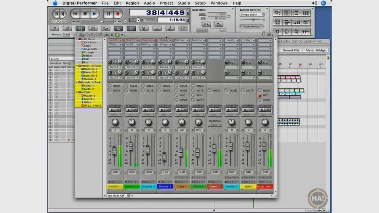Open the bus 3-4 send dropdown on Model12-1
The width and height of the screenshot is (379, 213).
pyautogui.click(x=115, y=67)
